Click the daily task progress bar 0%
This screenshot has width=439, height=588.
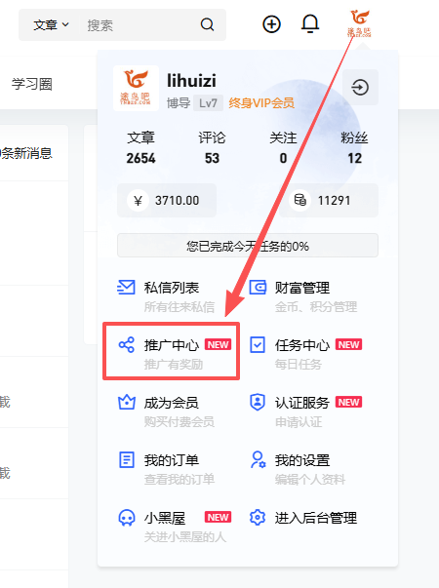[x=248, y=246]
